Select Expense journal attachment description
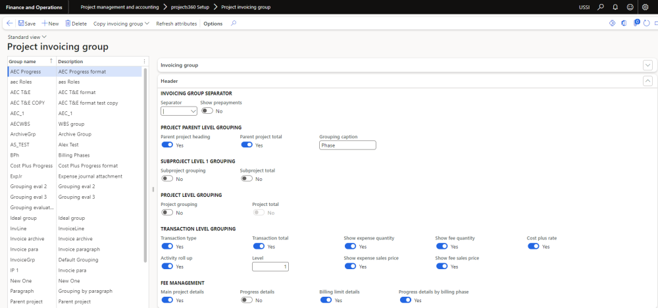Viewport: 658px width, 308px height. [90, 176]
